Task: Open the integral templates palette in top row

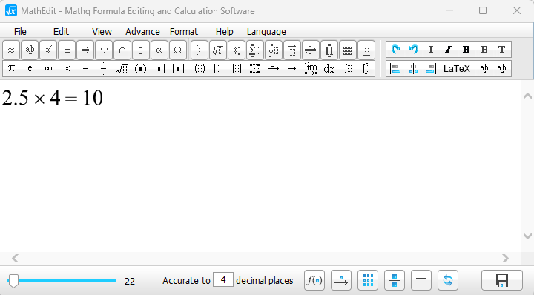Action: coord(274,50)
